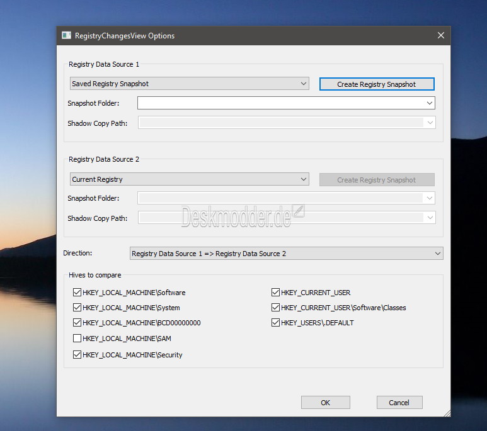Click the 'Direction:' label
Image resolution: width=487 pixels, height=431 pixels.
point(77,253)
